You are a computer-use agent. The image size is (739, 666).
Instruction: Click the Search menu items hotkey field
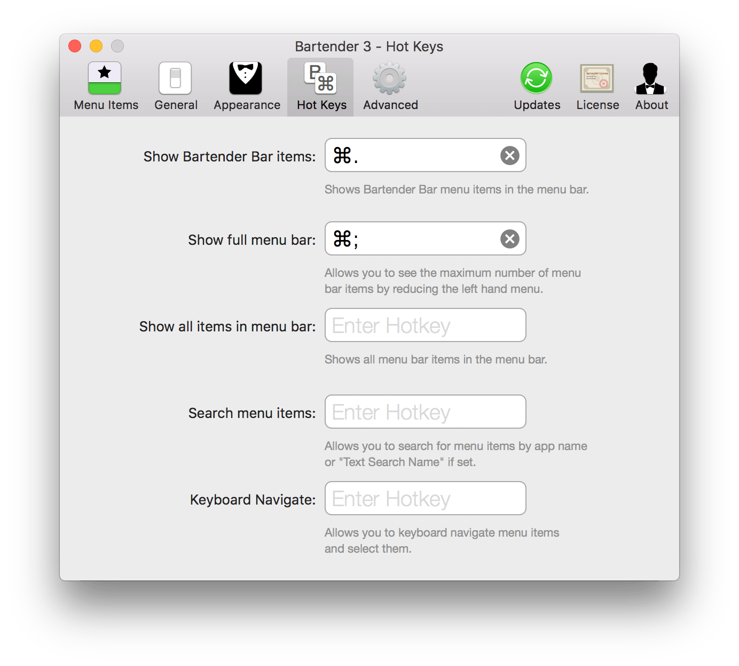tap(426, 412)
